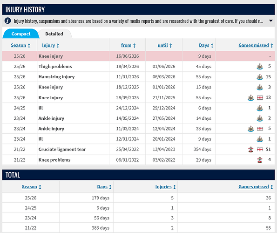Click the Newcastle crest in Hamstring injury row
This screenshot has width=277, height=233.
coord(260,77)
